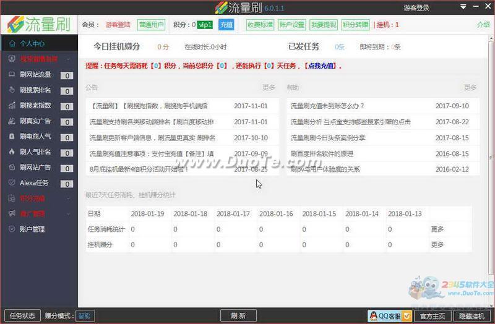Expand the first red sidebar section chevron

click(x=68, y=59)
